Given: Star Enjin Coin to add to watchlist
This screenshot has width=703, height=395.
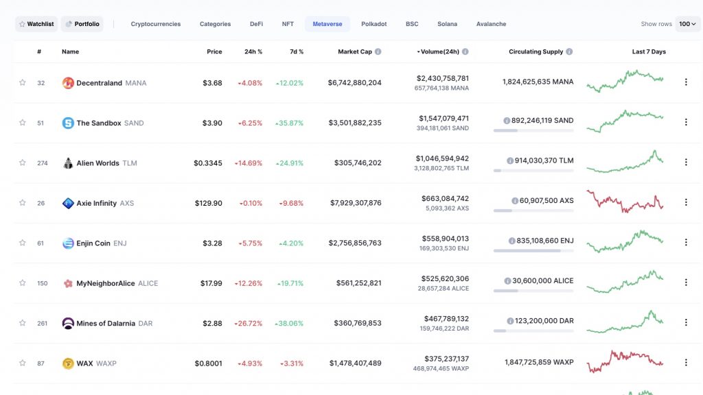Looking at the screenshot, I should point(23,243).
